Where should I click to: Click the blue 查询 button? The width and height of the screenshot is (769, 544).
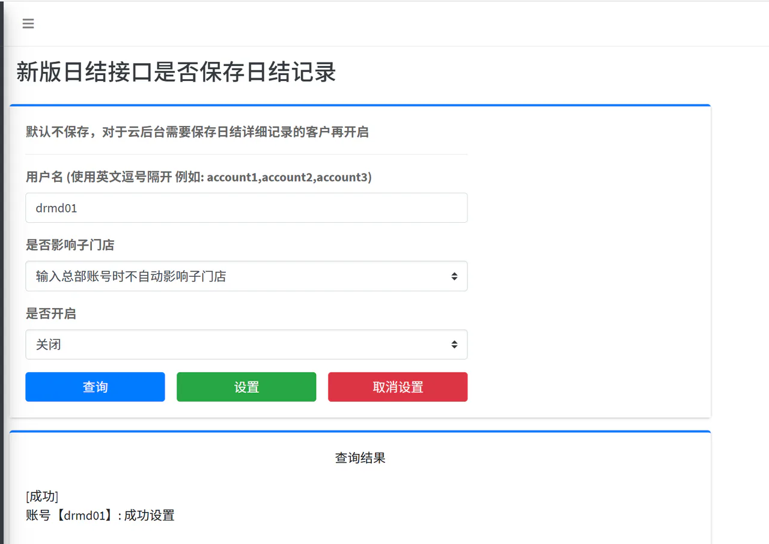[95, 387]
